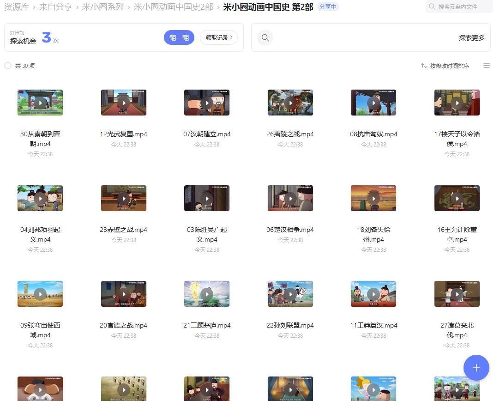494x401 pixels.
Task: Click the 分享中 sharing status badge
Action: click(328, 6)
